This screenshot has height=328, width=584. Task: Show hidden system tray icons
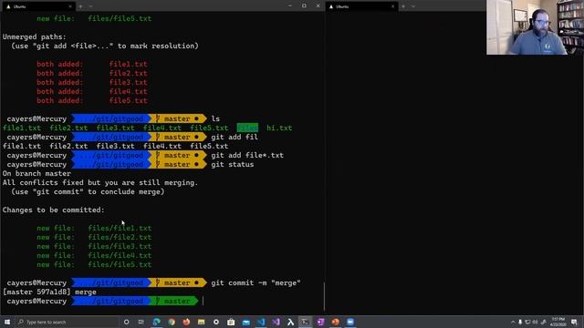(x=513, y=322)
